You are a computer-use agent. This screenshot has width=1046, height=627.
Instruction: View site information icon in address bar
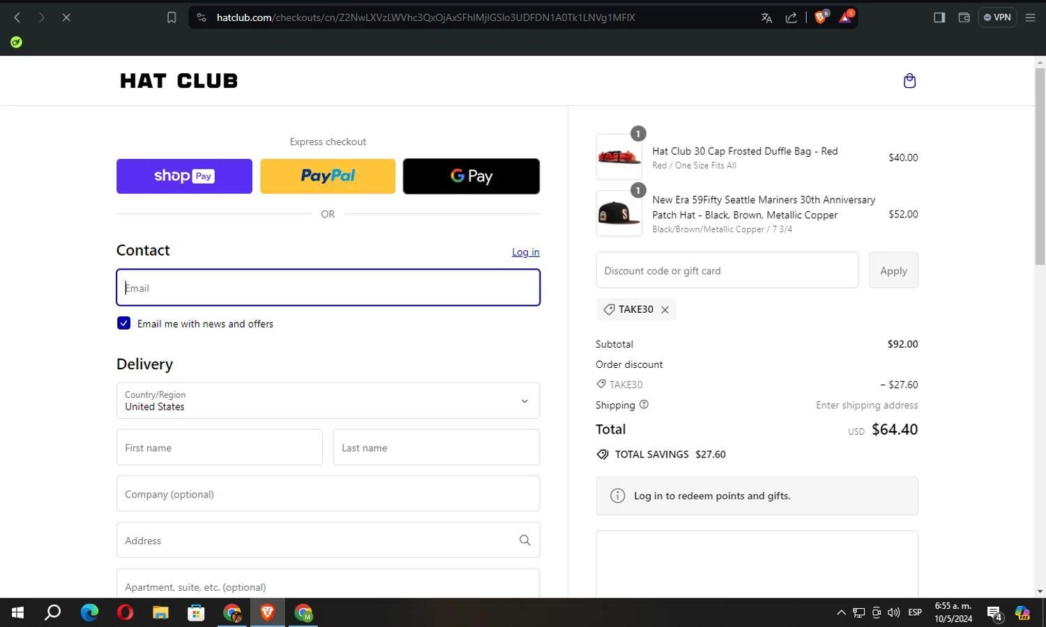pyautogui.click(x=202, y=17)
